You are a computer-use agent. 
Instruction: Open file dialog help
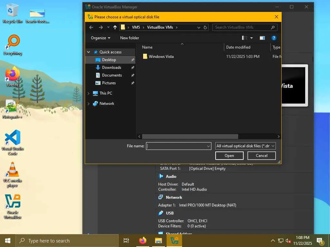pos(274,38)
